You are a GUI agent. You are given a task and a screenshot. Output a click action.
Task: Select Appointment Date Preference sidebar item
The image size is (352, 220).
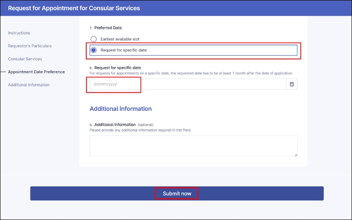tap(36, 72)
